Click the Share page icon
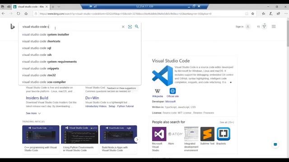The height and width of the screenshot is (162, 289). coord(278,13)
